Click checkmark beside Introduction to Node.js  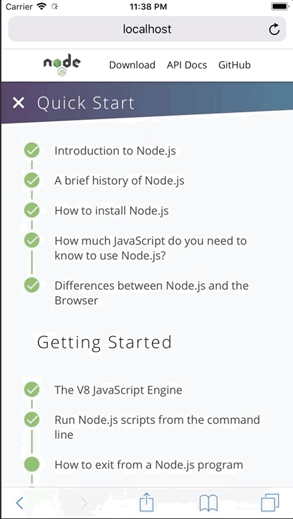[32, 151]
